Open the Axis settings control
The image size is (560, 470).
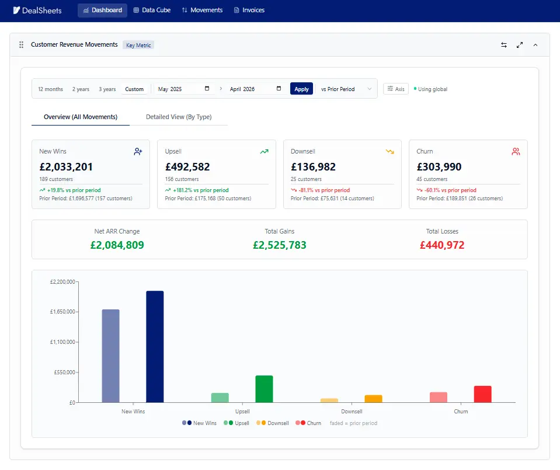[x=396, y=89]
